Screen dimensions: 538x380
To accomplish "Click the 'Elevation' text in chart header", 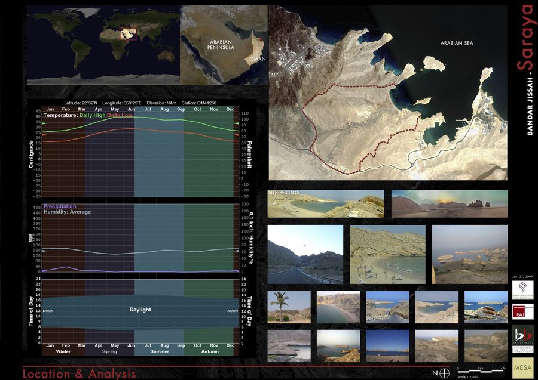I will pos(161,103).
